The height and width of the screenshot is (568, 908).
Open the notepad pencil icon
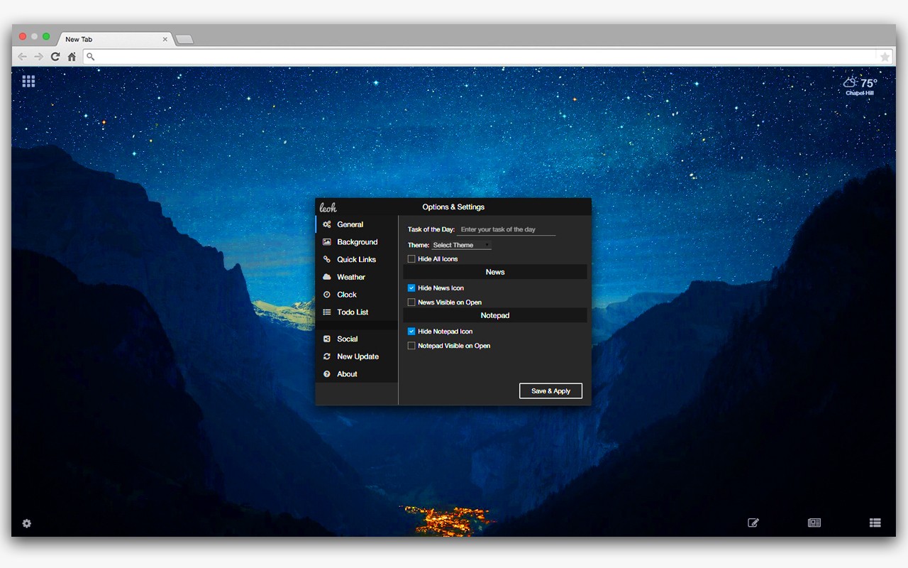tap(753, 523)
